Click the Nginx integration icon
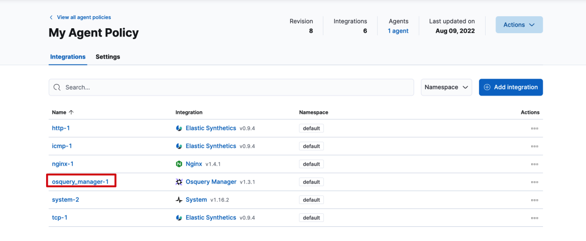Viewport: 586px width, 241px height. pyautogui.click(x=179, y=164)
